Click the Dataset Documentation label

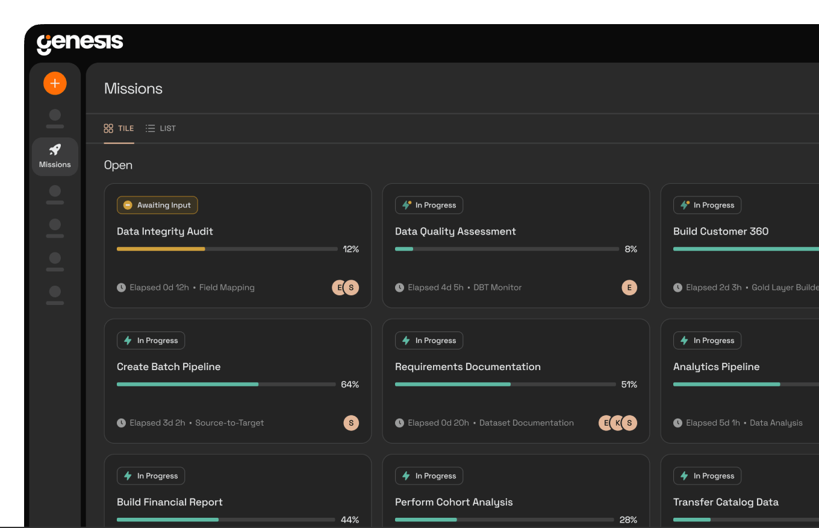pos(526,423)
